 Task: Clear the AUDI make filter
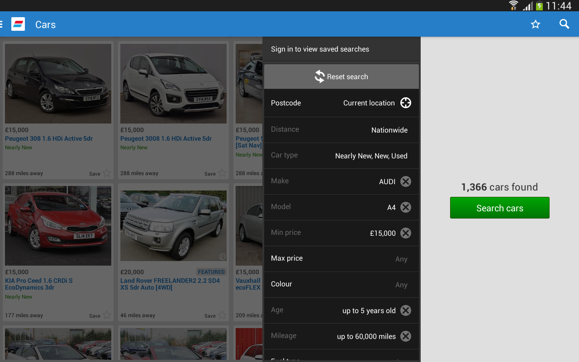pos(406,181)
